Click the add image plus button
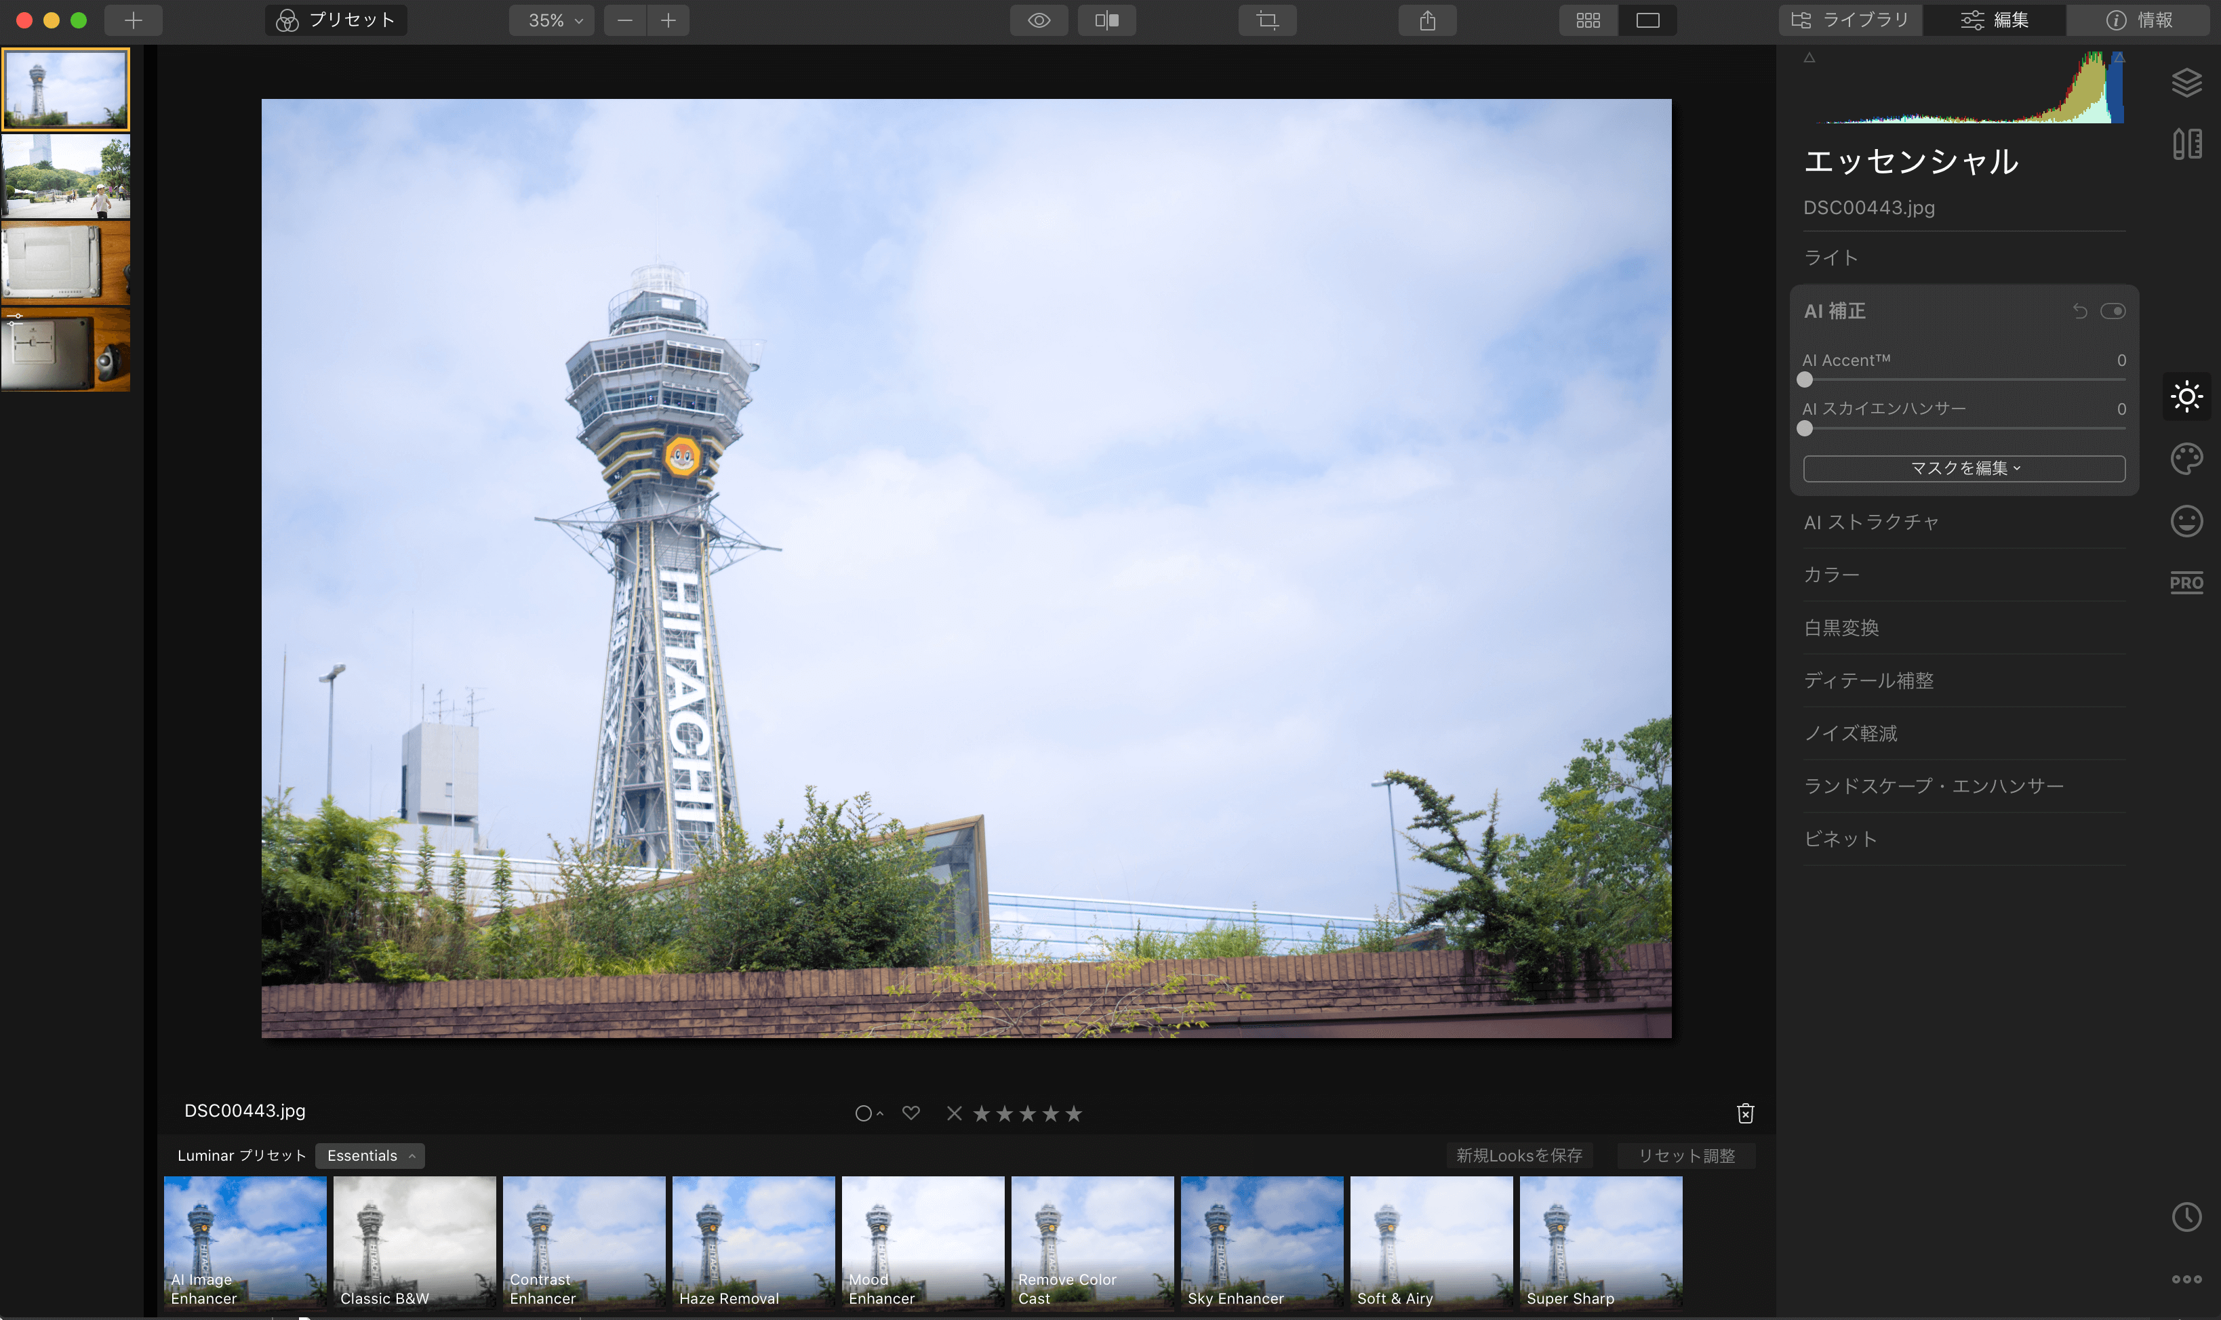The width and height of the screenshot is (2221, 1320). (134, 20)
